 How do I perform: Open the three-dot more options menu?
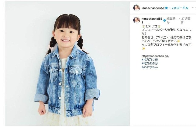coord(194,8)
